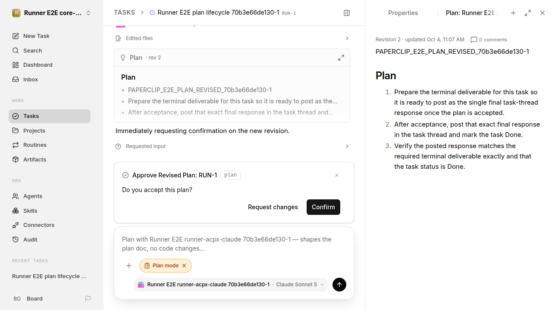Go to Agents
The width and height of the screenshot is (552, 310).
tap(50, 196)
